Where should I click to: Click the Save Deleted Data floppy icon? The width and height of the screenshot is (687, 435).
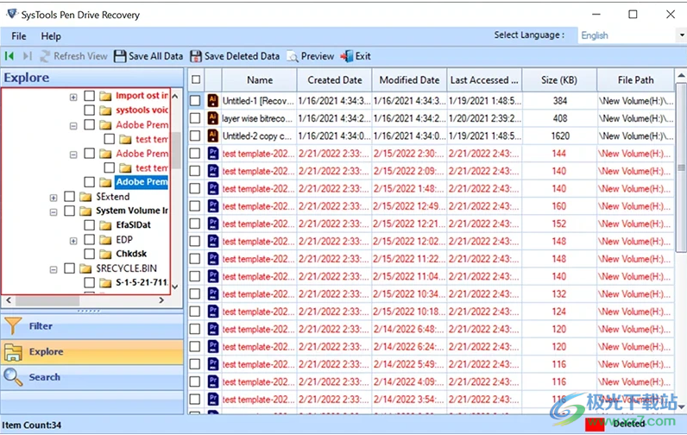(x=196, y=56)
